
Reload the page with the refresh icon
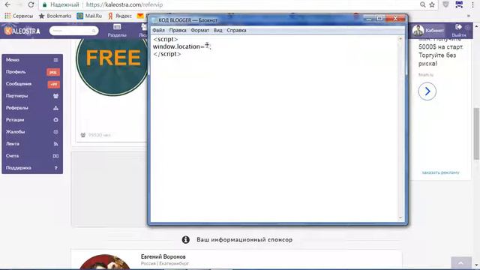click(x=31, y=4)
